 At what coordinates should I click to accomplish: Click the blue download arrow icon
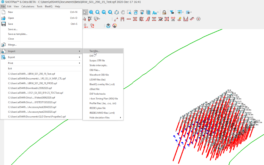pos(108,26)
